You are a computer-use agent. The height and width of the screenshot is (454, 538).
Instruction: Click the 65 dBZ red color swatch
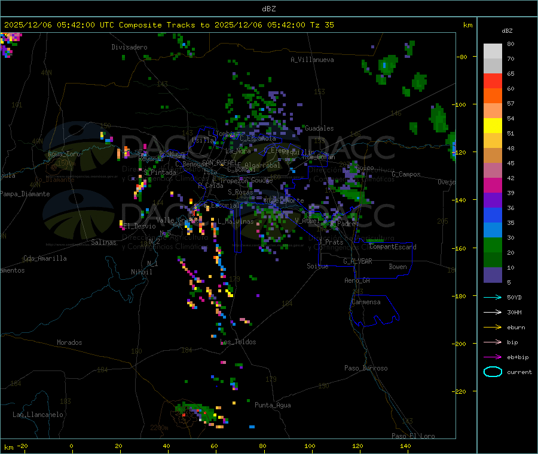click(x=493, y=81)
